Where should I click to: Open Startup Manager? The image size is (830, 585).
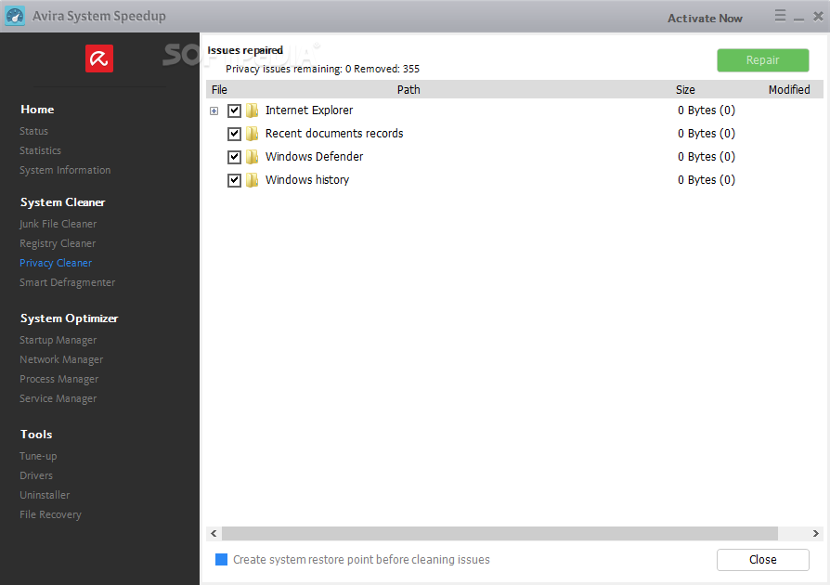click(58, 340)
